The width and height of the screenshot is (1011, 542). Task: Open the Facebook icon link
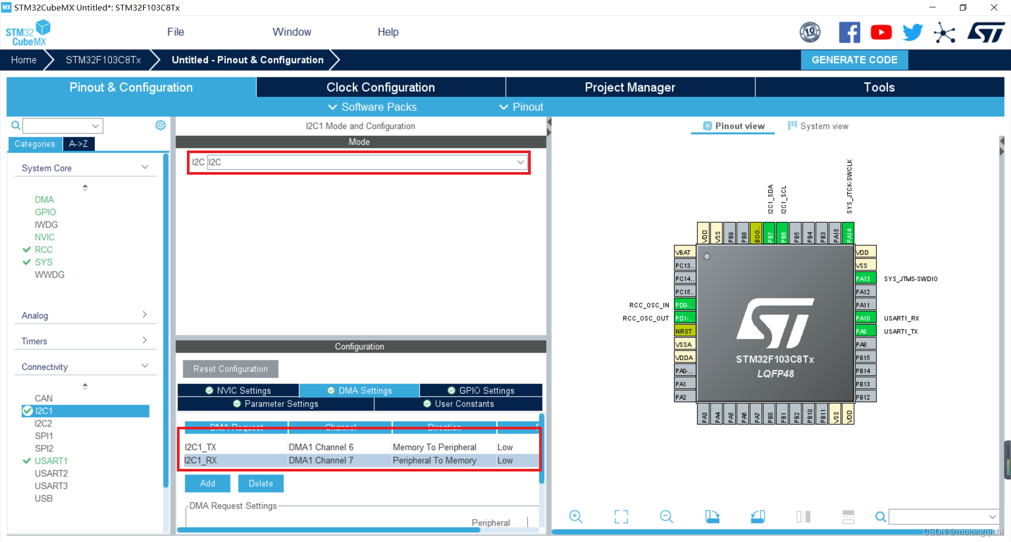[x=849, y=32]
